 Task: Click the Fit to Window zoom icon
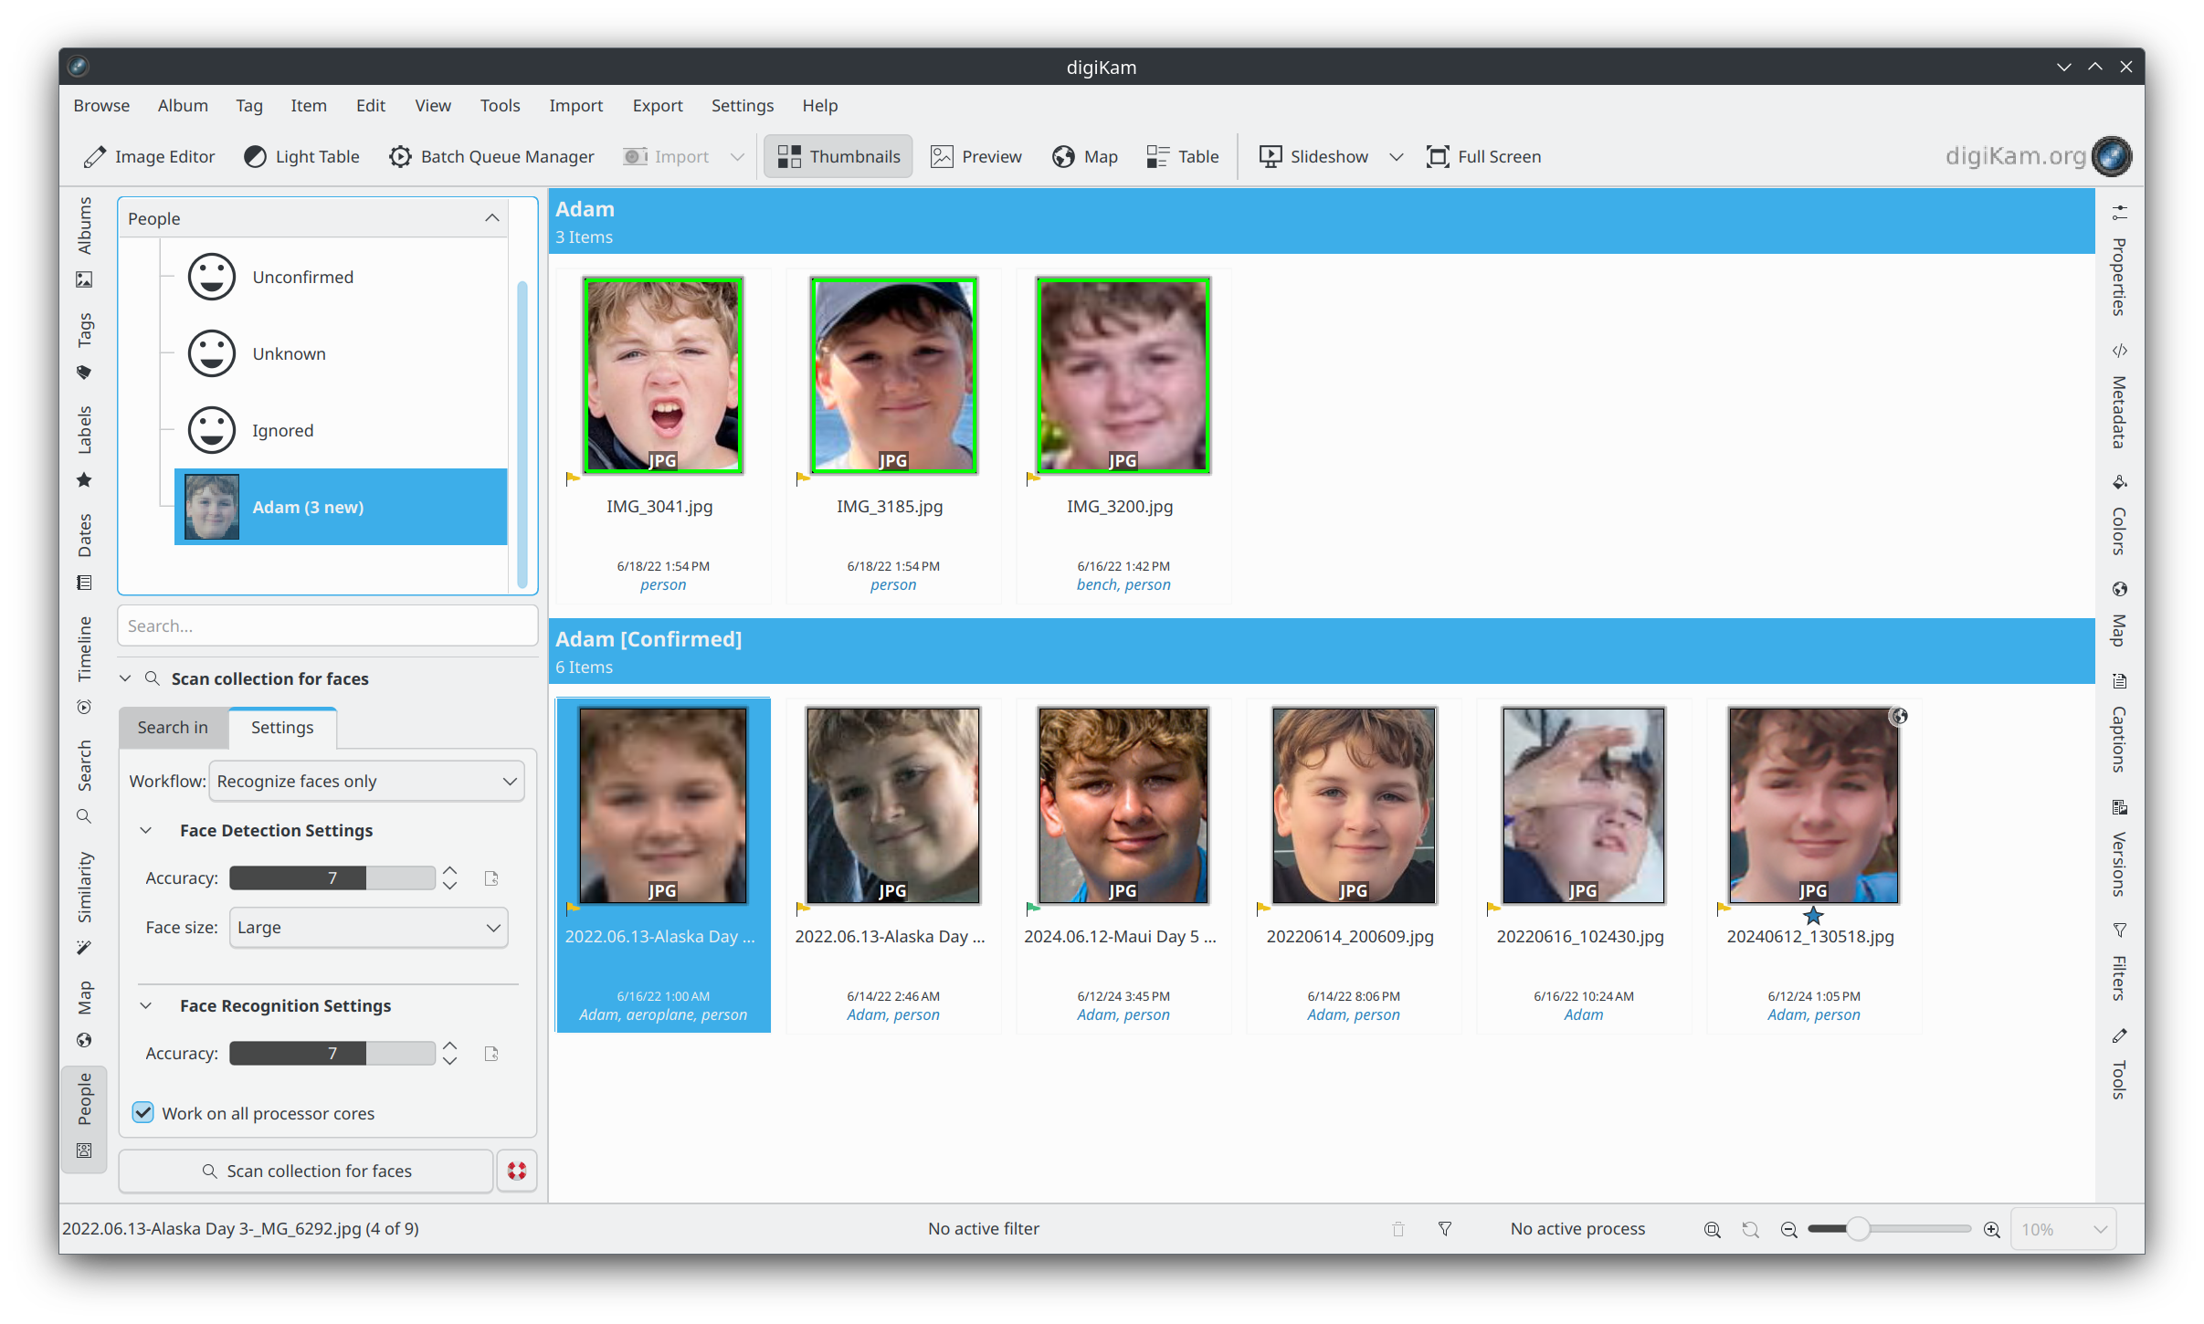pyautogui.click(x=1713, y=1229)
